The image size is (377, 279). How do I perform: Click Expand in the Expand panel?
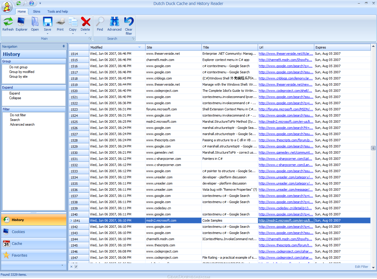point(15,93)
